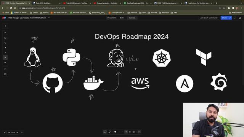Screen dimensions: 244x137
Task: Open the file options ellipsis next to title
Action: (49, 18)
